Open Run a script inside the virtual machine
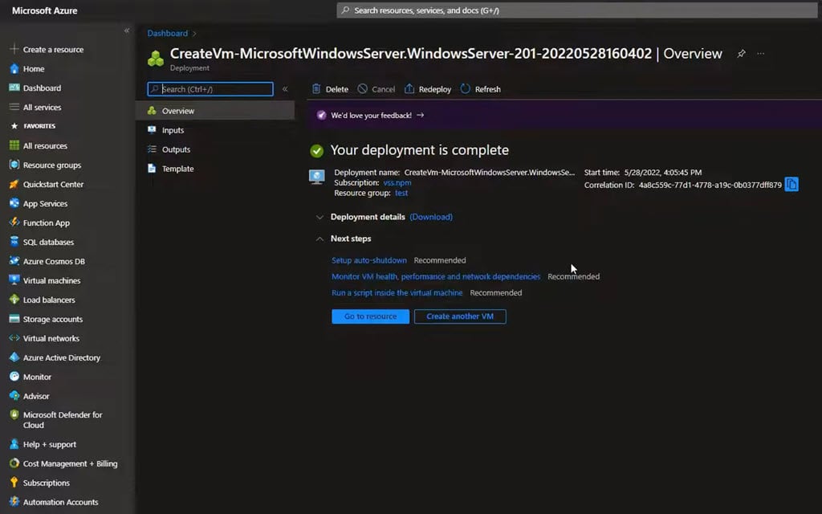Viewport: 822px width, 514px height. [397, 292]
